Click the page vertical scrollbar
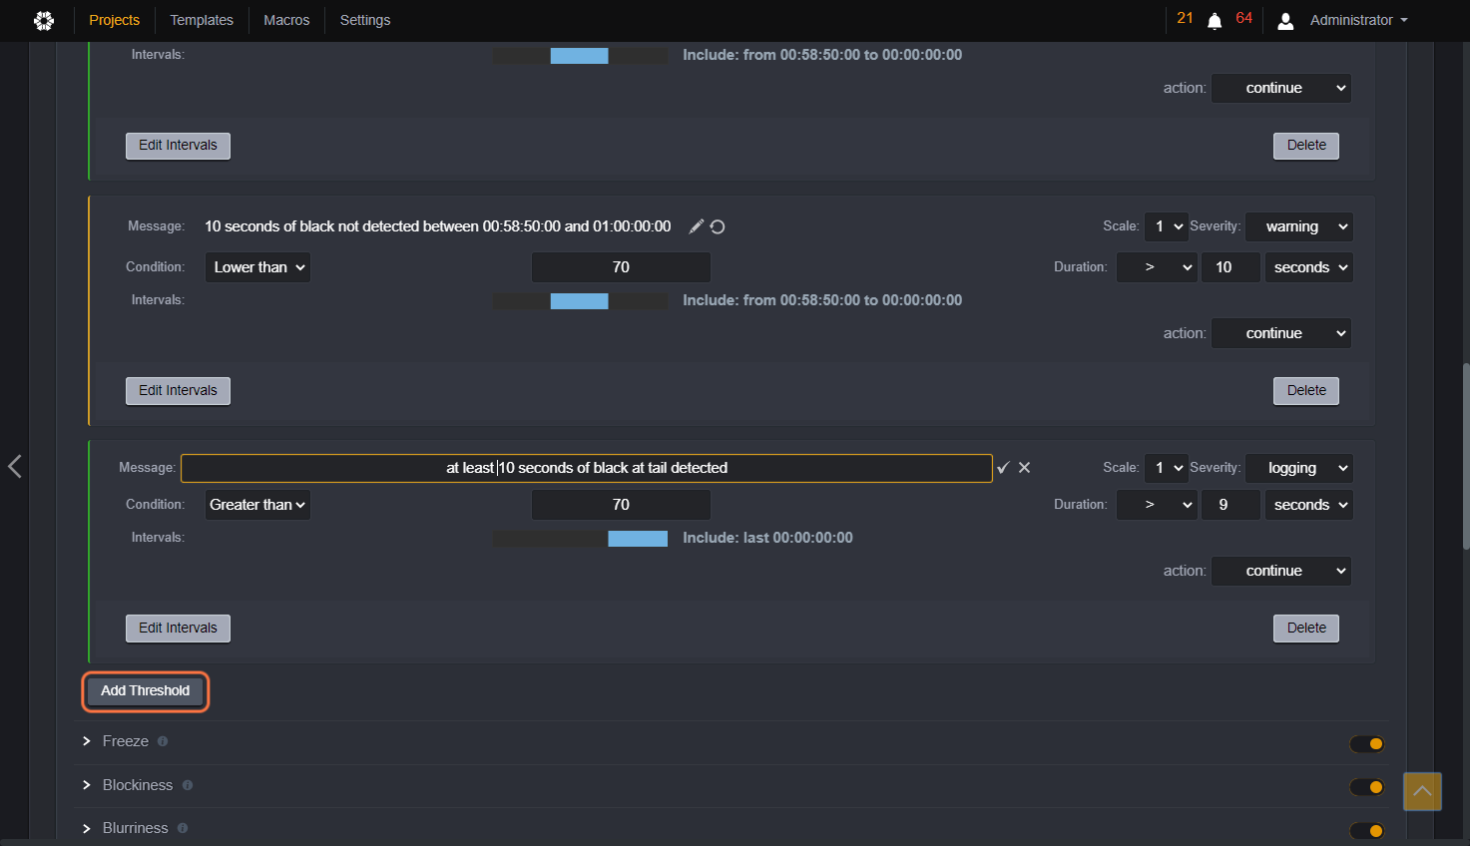The width and height of the screenshot is (1470, 846). coord(1465,456)
